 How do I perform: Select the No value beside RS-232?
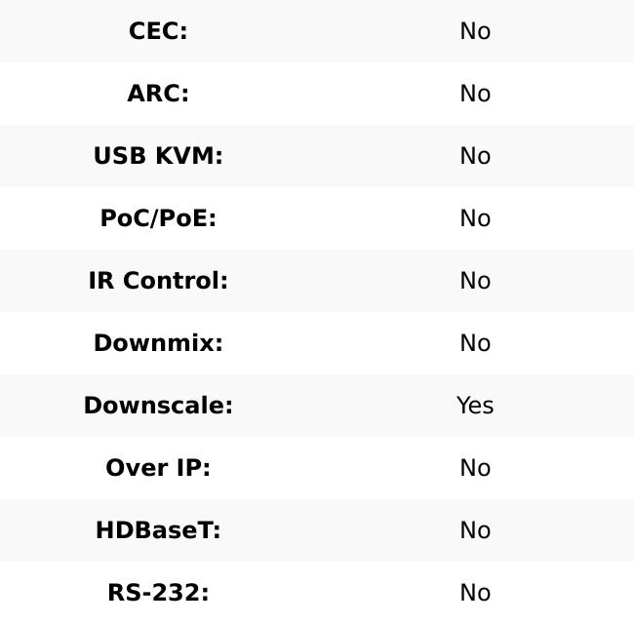point(475,593)
